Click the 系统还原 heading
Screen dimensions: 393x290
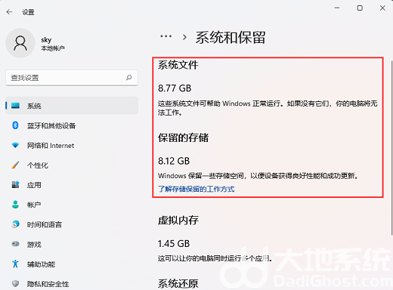pos(178,284)
